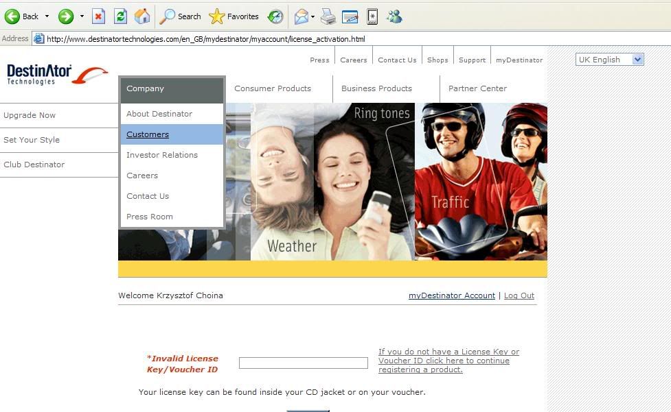Click the Mail envelope icon
Viewport: 671px width, 412px height.
(302, 16)
